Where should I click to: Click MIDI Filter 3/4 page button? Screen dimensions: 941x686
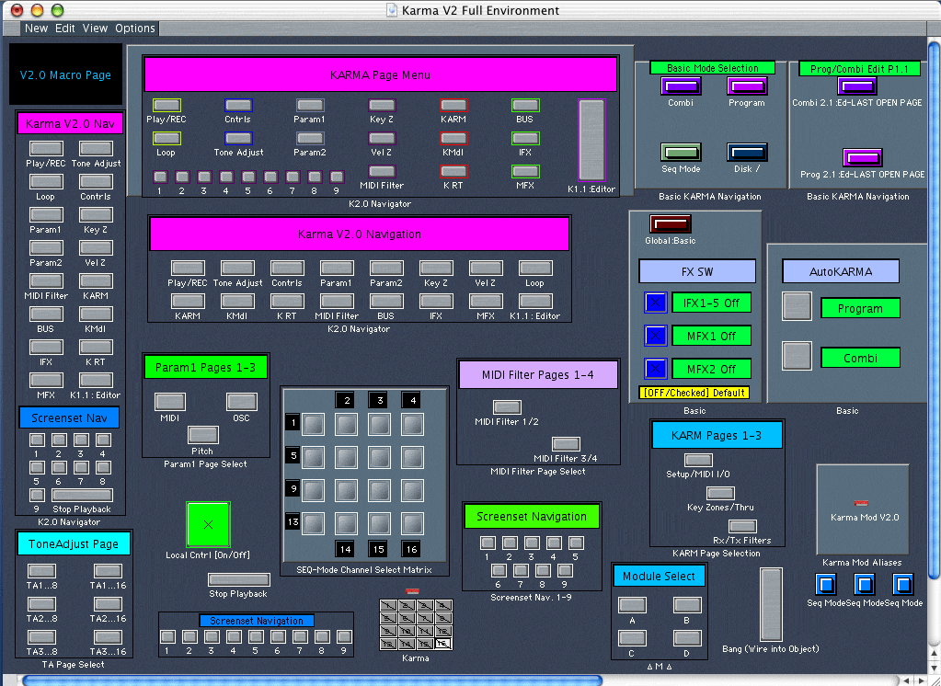tap(566, 444)
